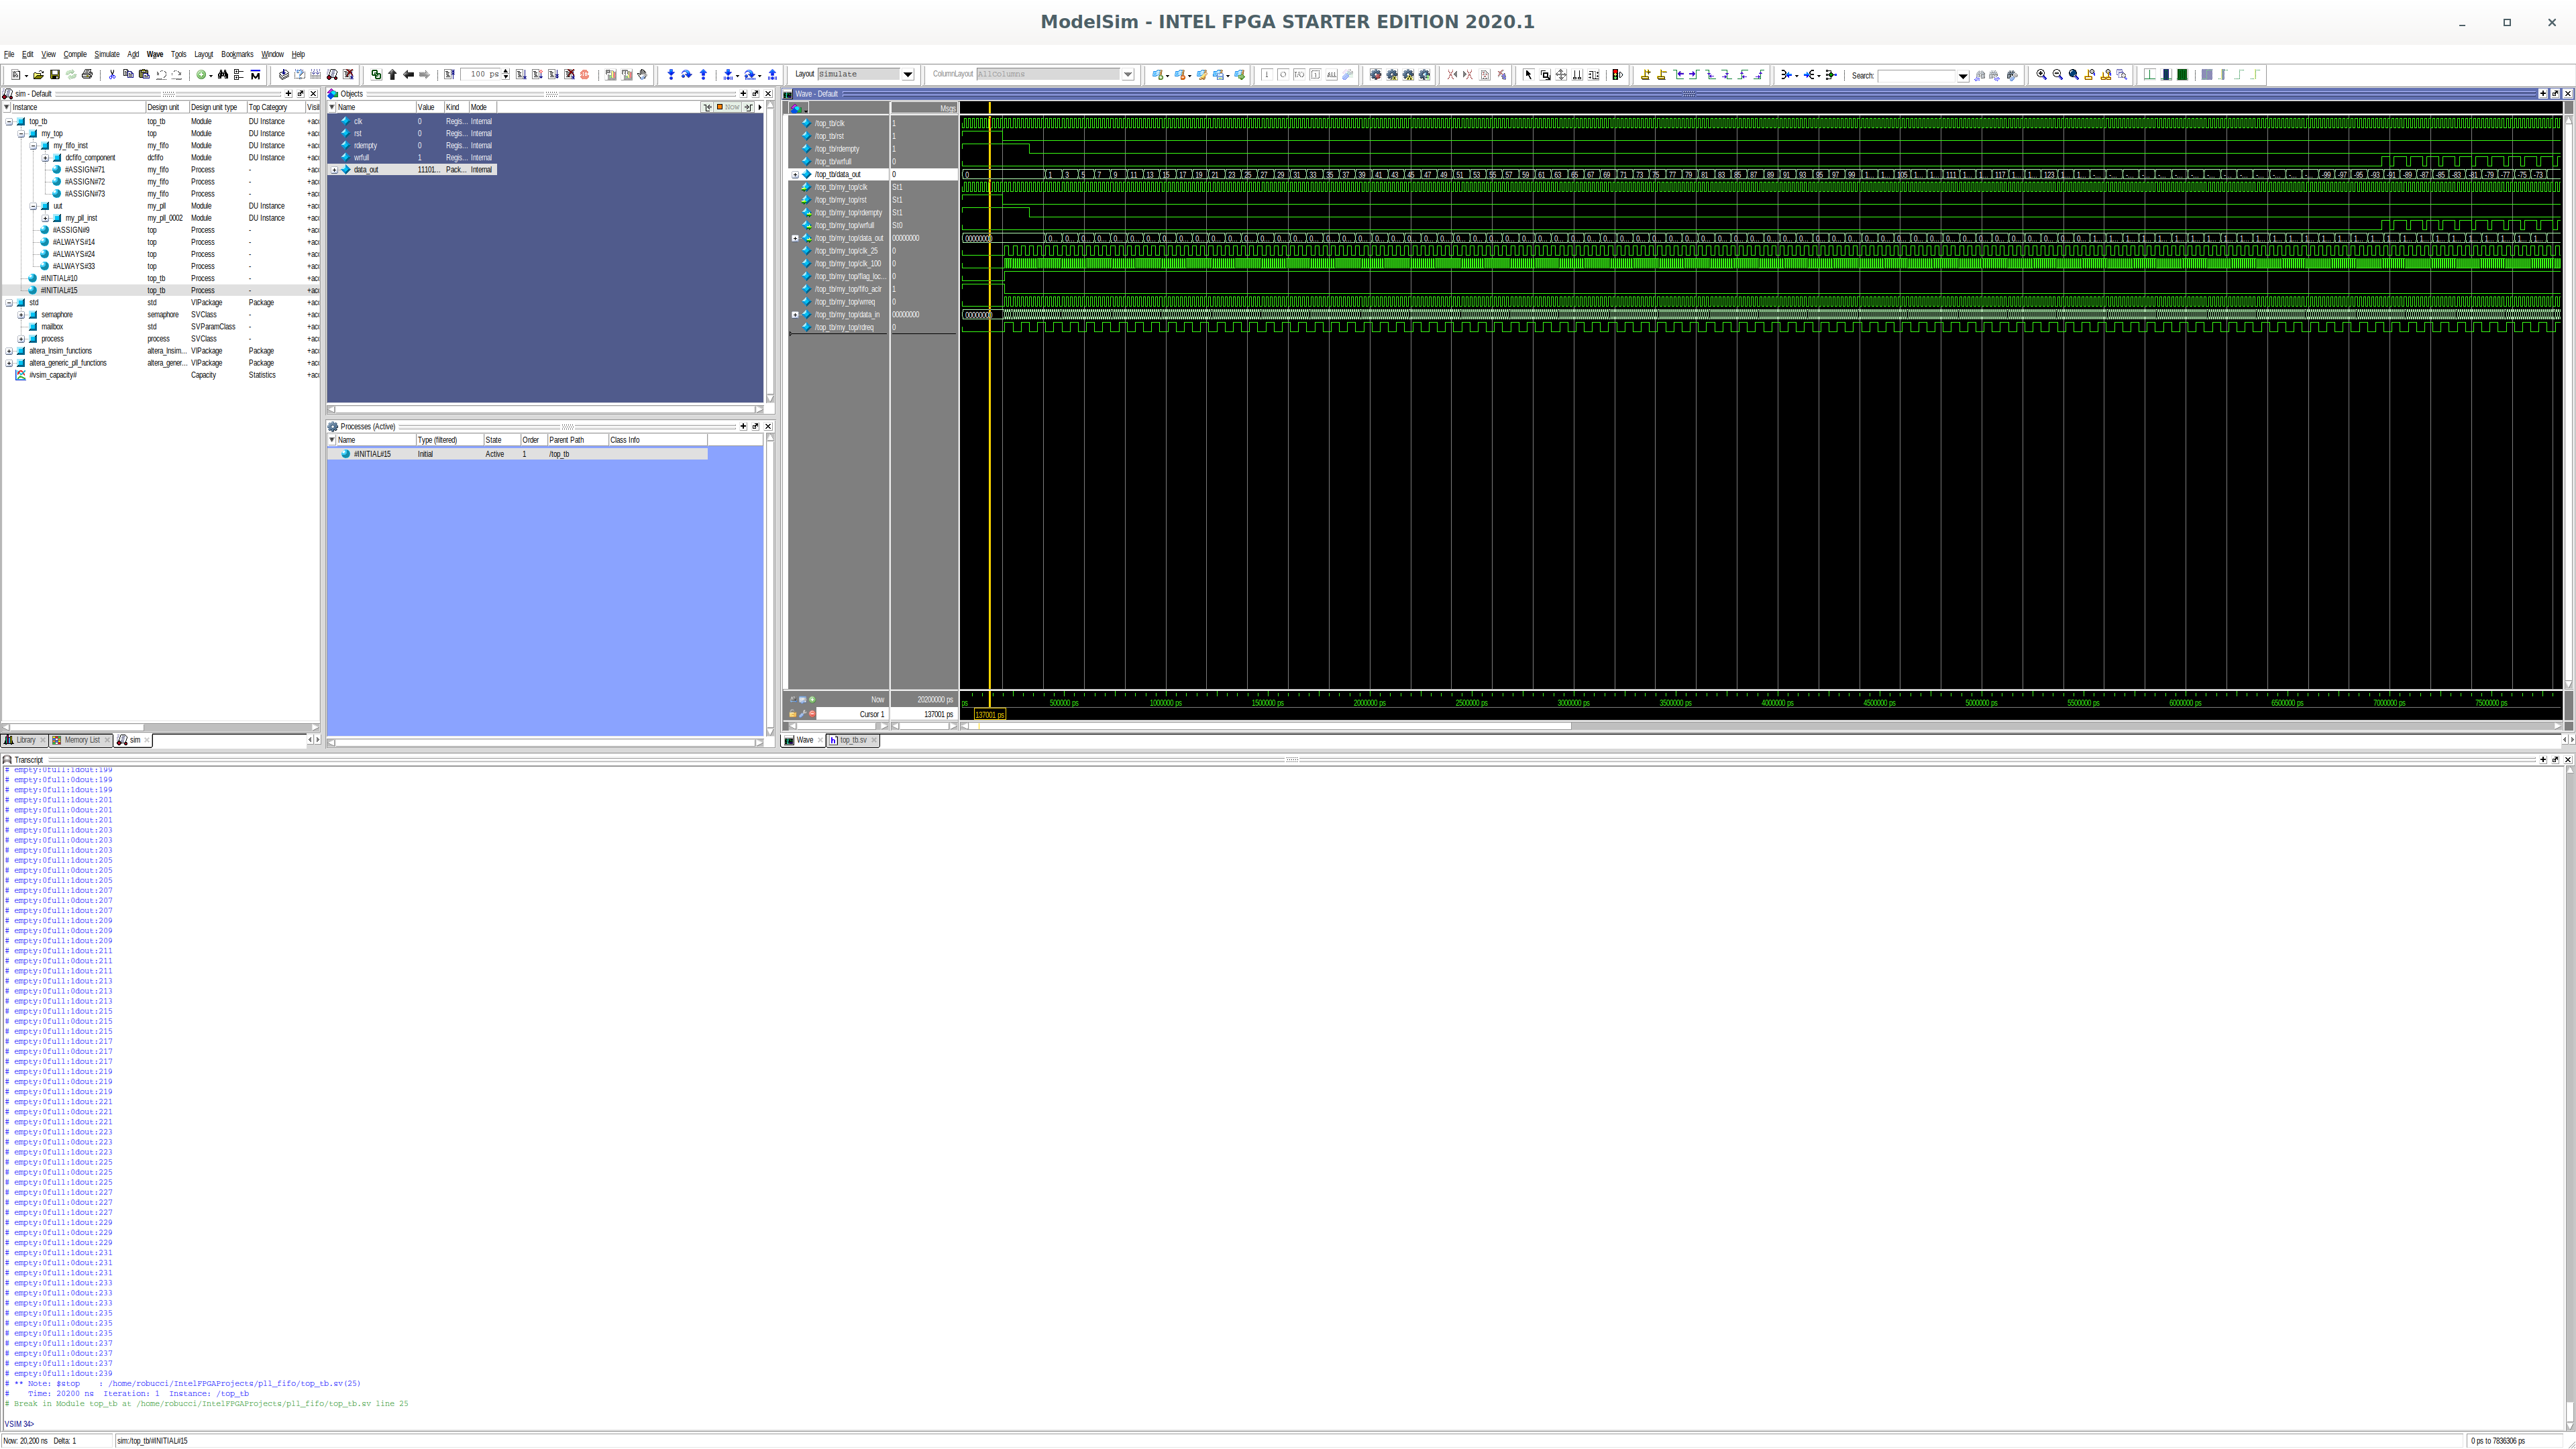Image resolution: width=2576 pixels, height=1449 pixels.
Task: Collapse the top_tb tree node
Action: (9, 122)
